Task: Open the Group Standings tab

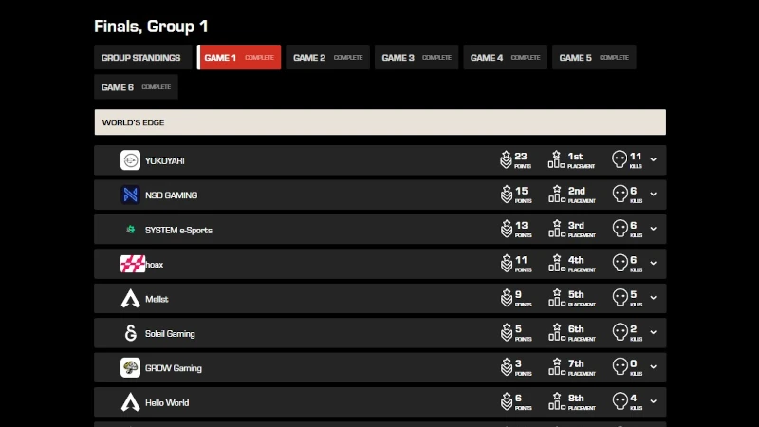Action: tap(143, 57)
